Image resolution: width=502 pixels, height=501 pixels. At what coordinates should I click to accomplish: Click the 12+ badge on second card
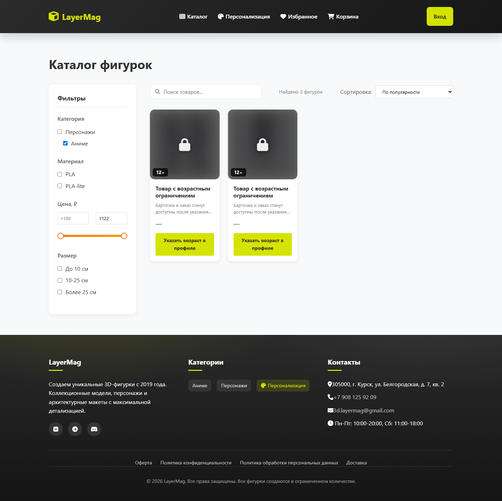click(x=238, y=172)
